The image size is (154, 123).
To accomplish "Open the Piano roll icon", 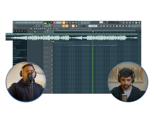I will [x=104, y=26].
